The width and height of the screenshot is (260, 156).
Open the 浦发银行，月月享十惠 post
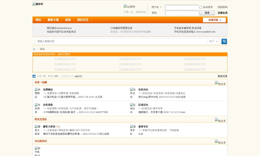pos(150,112)
